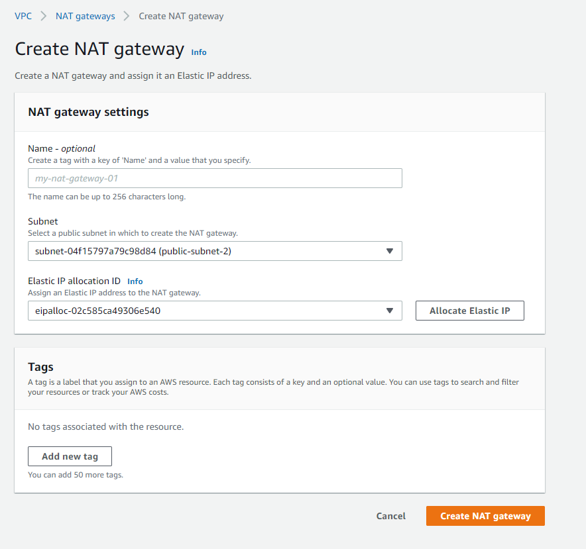Expand the Elastic IP allocation ID arrow
586x549 pixels.
pos(389,311)
